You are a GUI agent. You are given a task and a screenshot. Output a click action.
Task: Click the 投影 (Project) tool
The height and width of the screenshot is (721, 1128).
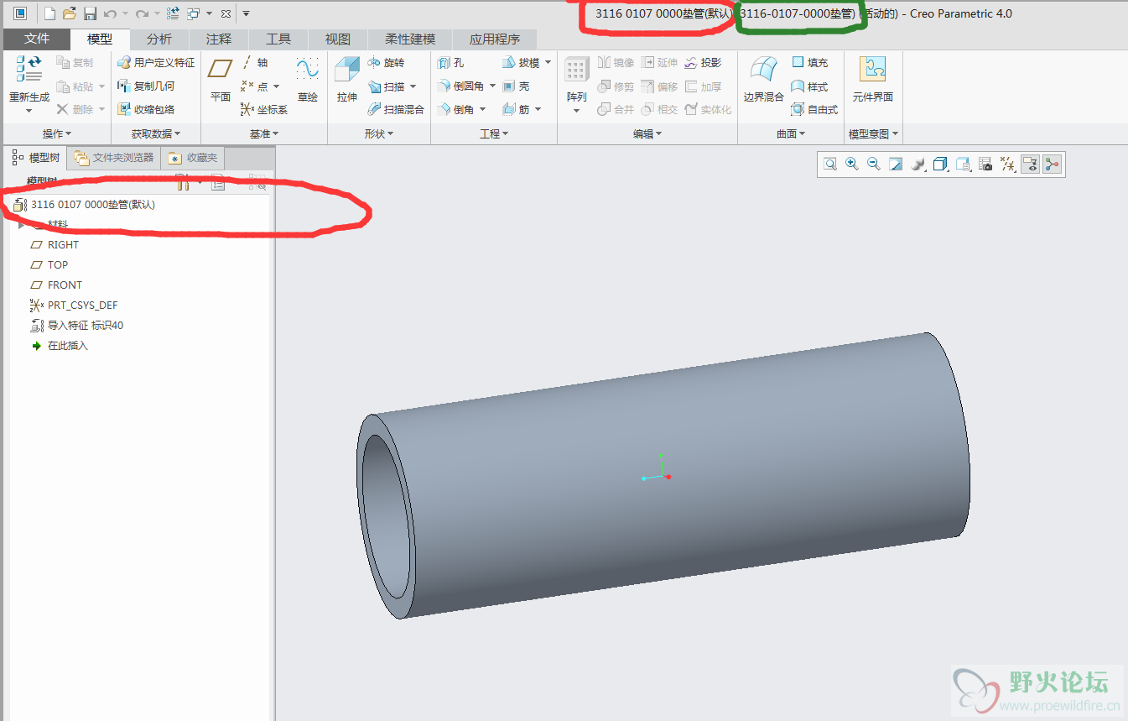pyautogui.click(x=703, y=62)
